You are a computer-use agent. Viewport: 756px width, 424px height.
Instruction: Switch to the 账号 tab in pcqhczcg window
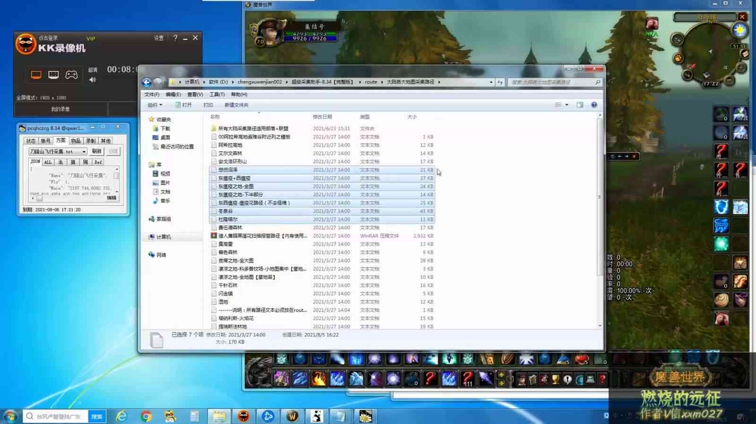click(45, 141)
